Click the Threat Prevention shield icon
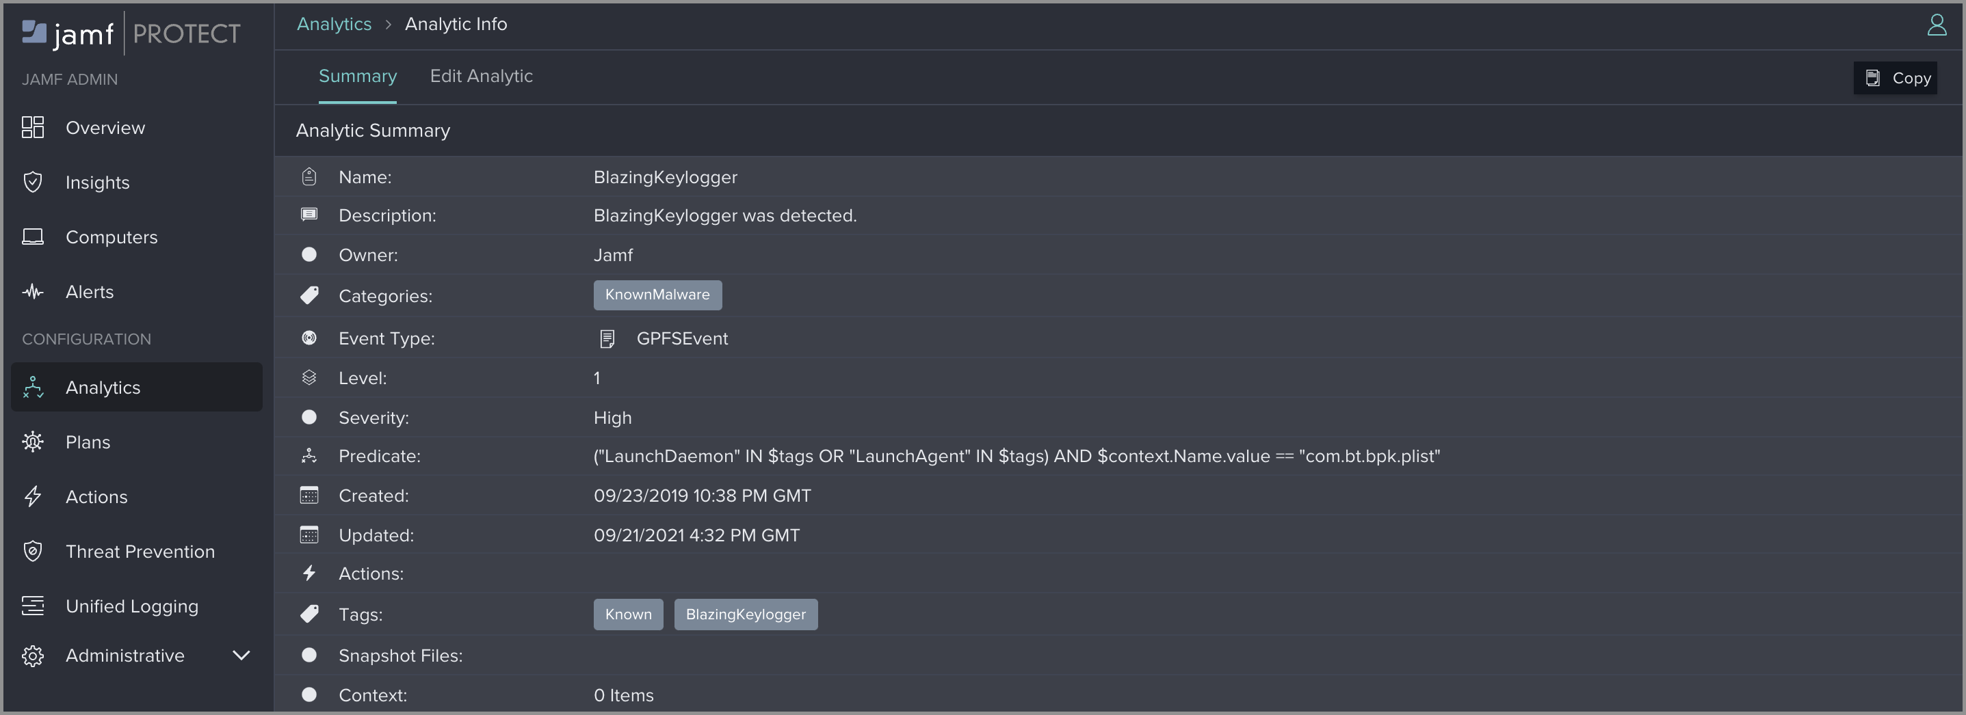Viewport: 1966px width, 715px height. point(33,551)
